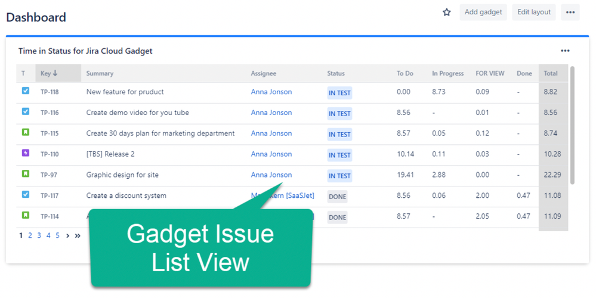Click IN TEST status badge for TP-97
596x298 pixels.
339,176
